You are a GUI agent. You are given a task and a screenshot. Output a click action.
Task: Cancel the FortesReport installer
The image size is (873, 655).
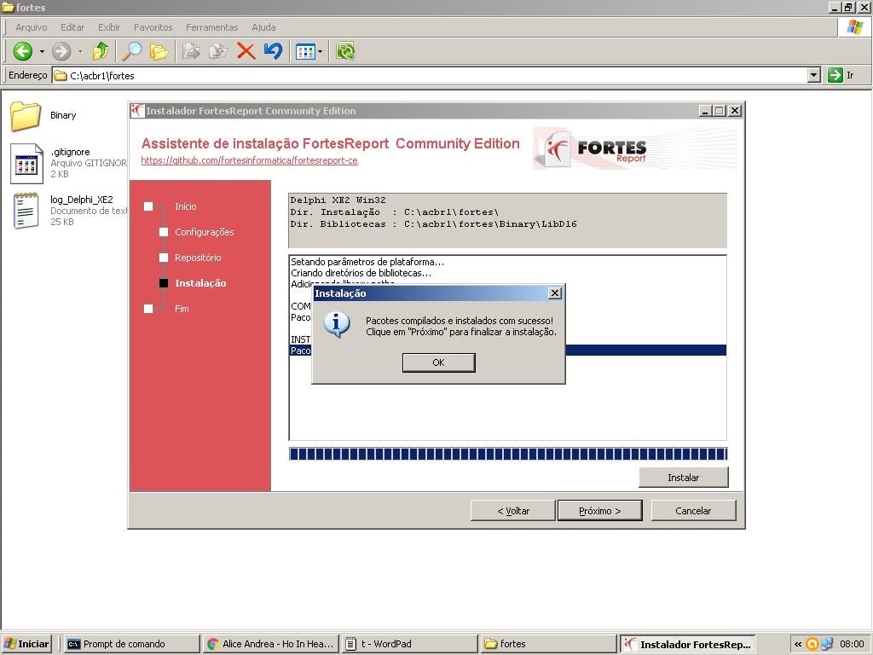(x=693, y=511)
